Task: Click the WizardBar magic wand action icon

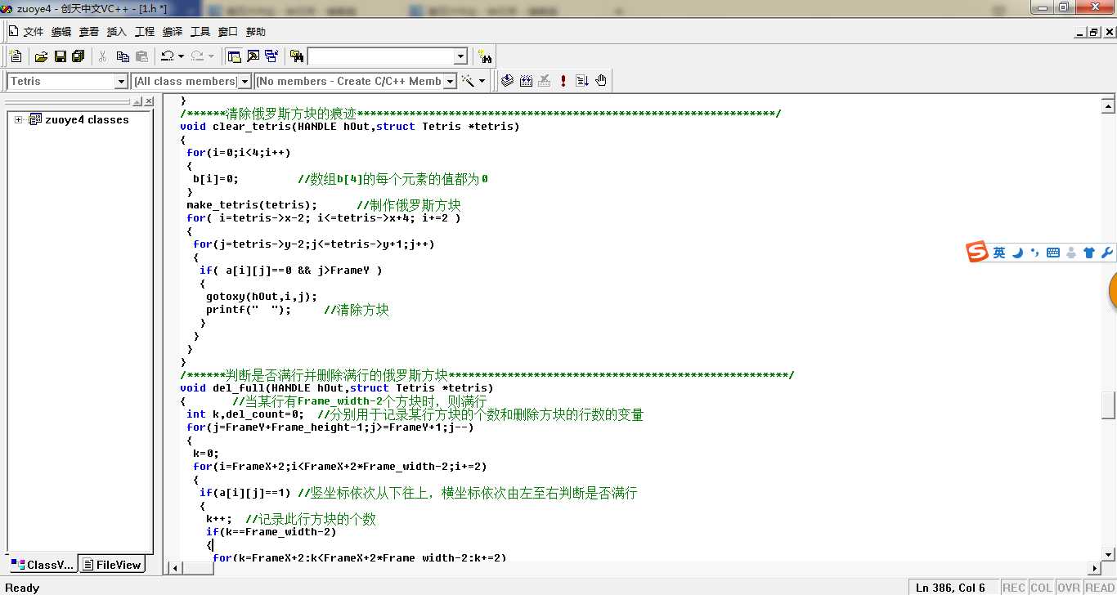Action: 469,81
